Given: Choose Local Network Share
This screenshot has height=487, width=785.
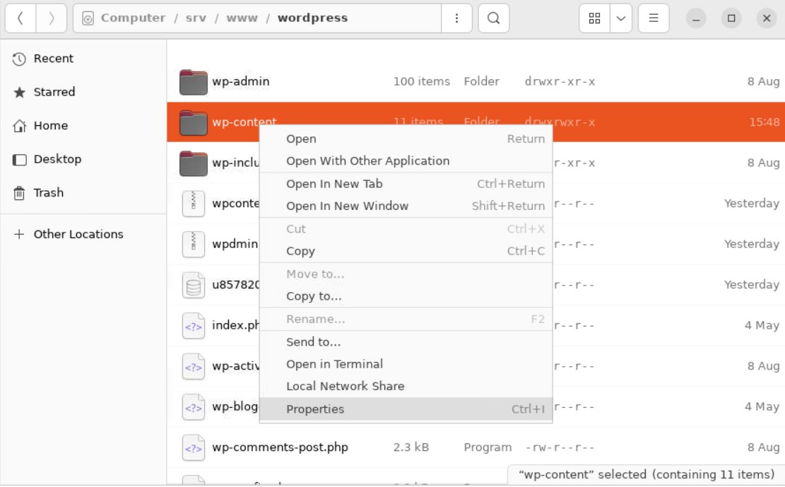Looking at the screenshot, I should click(406, 387).
